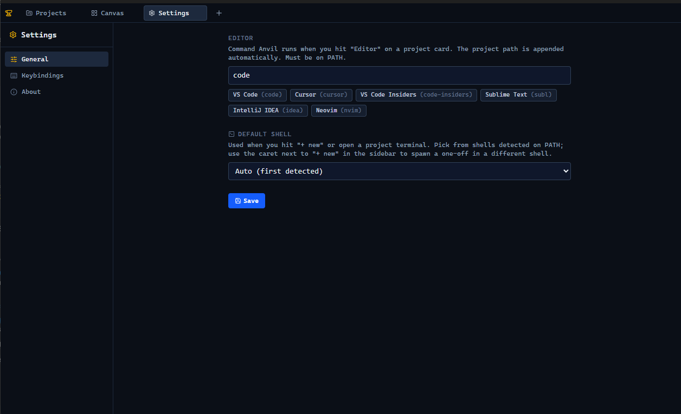Click the Save button
681x414 pixels.
coord(247,201)
